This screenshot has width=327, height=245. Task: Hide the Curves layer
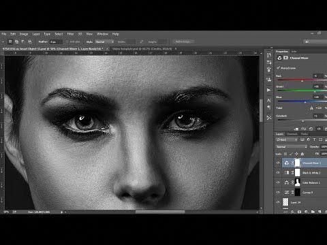(278, 193)
